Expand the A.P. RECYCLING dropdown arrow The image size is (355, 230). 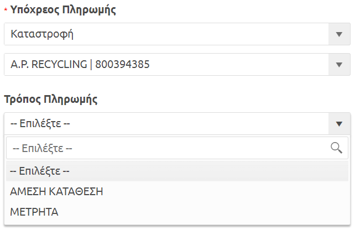(339, 65)
